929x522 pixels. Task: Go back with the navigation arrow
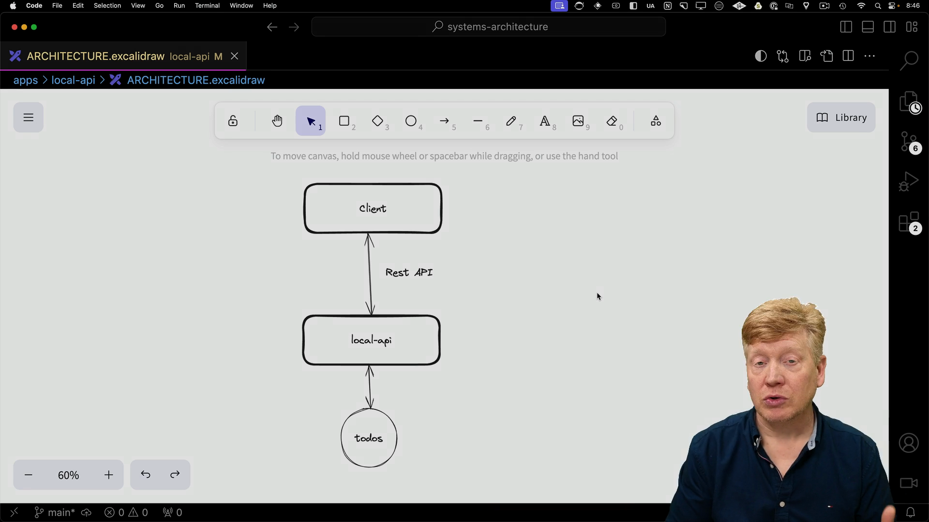coord(272,27)
